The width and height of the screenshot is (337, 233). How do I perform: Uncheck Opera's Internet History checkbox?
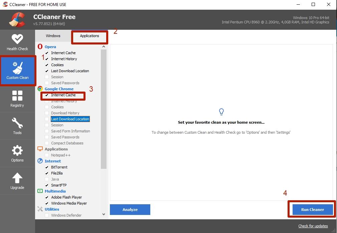click(x=47, y=59)
